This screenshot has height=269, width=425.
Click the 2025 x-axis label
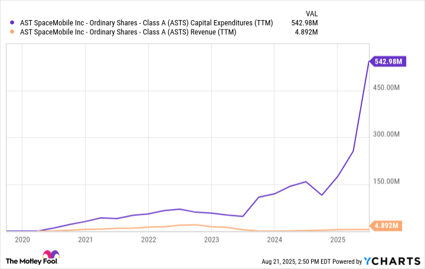click(338, 240)
